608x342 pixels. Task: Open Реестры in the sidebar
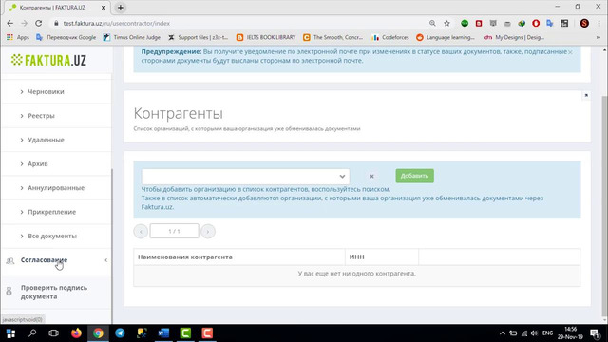41,116
